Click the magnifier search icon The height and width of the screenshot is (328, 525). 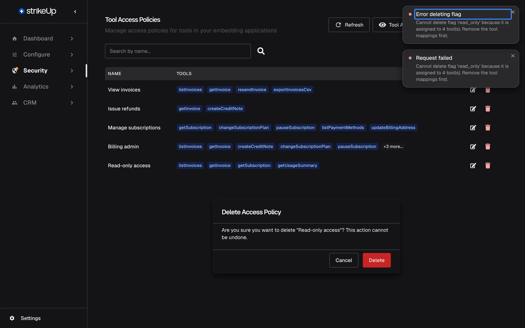(261, 51)
